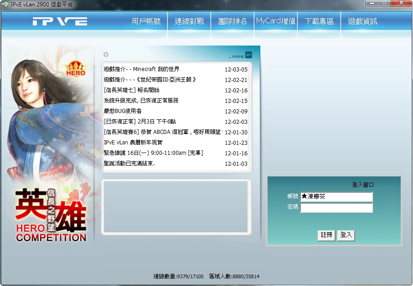Open the 團隊排名 menu tab
413x286 pixels.
tap(232, 21)
